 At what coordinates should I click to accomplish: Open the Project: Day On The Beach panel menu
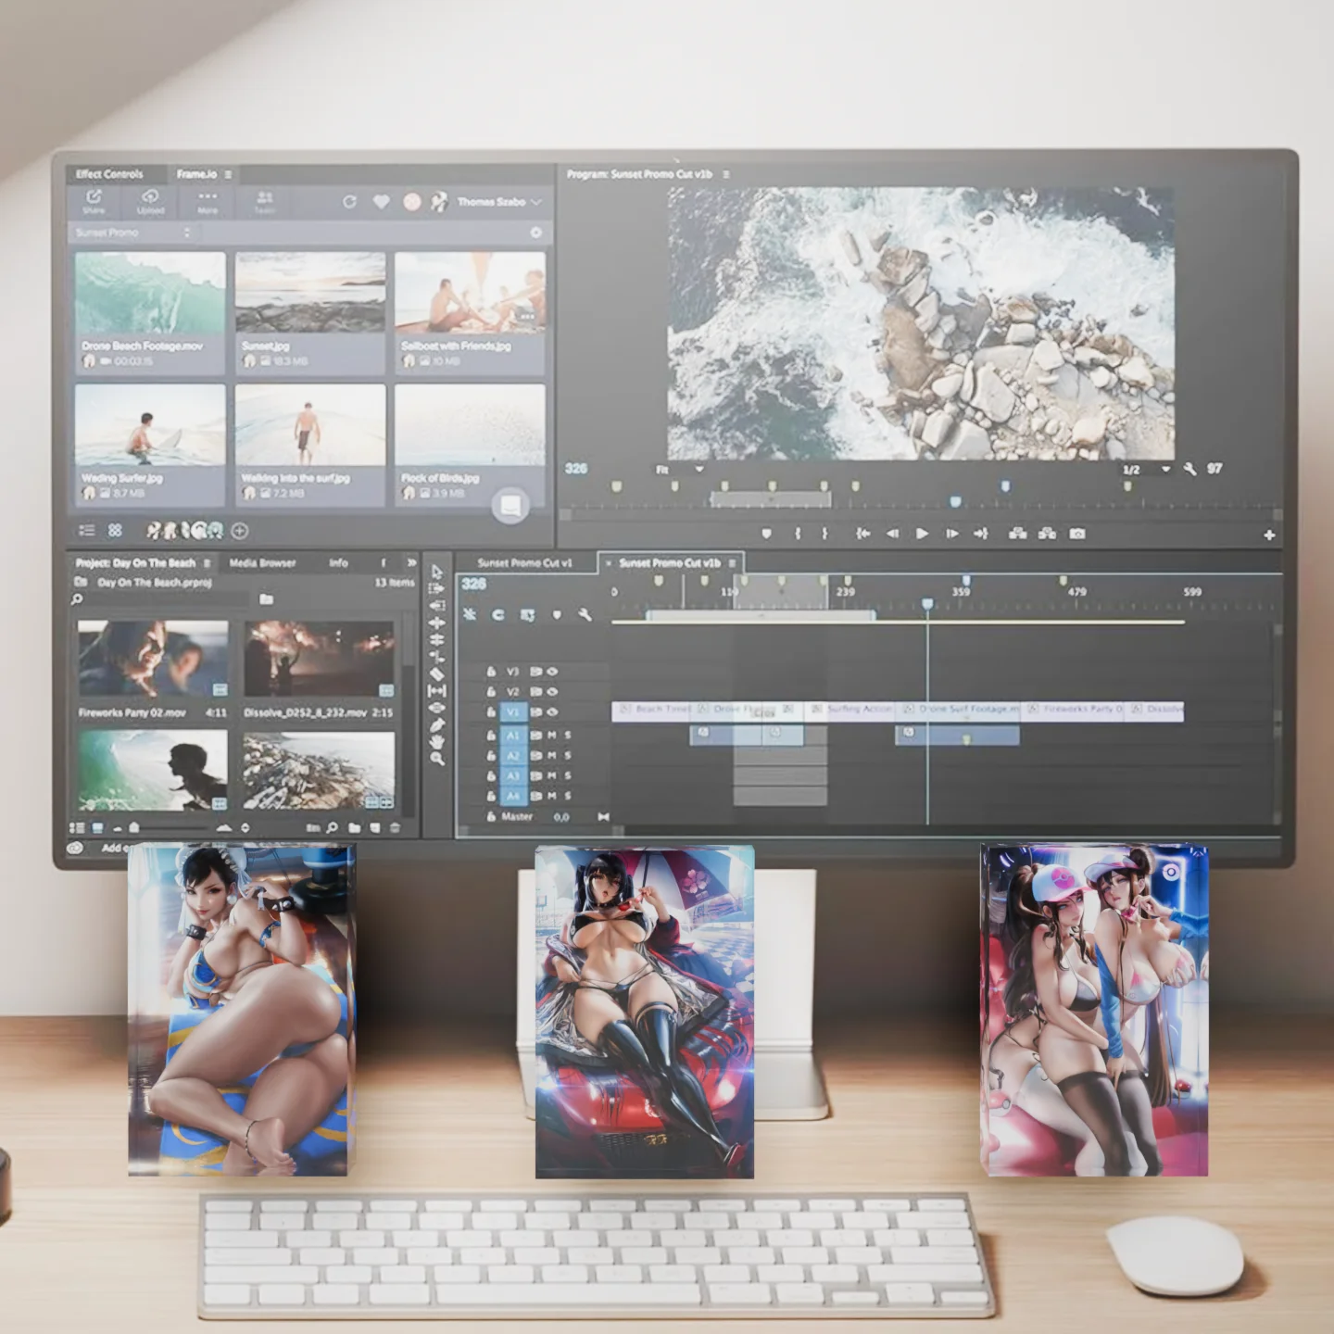tap(207, 562)
